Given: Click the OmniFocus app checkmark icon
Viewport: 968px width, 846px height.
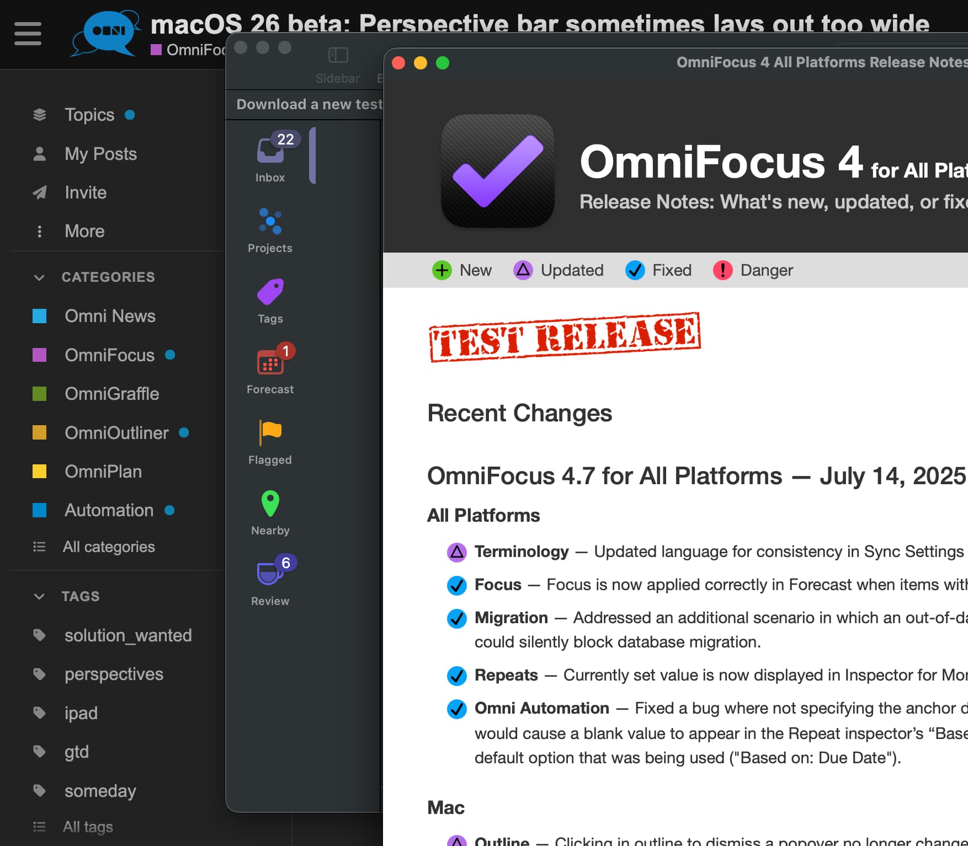Looking at the screenshot, I should [x=498, y=171].
